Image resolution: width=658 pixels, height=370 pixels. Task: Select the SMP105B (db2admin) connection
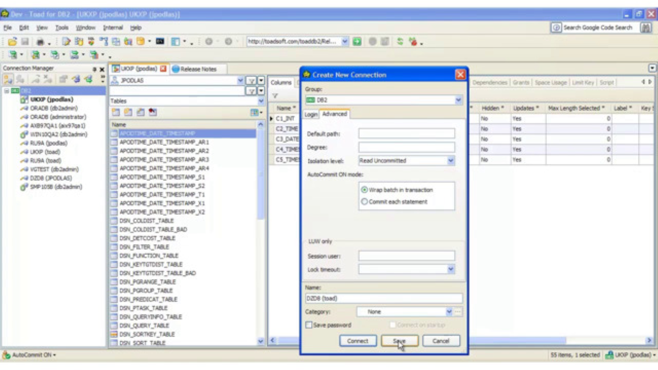pyautogui.click(x=56, y=187)
